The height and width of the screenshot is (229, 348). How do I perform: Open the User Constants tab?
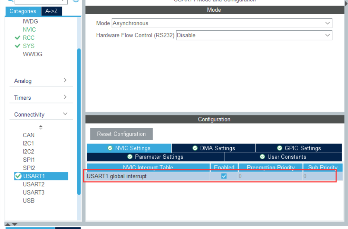coord(283,157)
